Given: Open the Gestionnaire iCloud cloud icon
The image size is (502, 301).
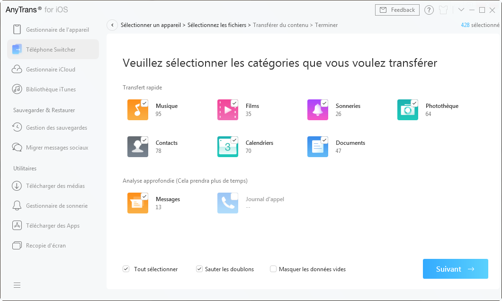Looking at the screenshot, I should tap(17, 69).
